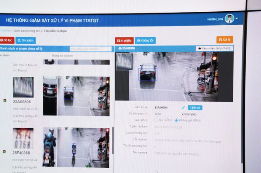Select plate number 25A00806 in list
This screenshot has width=261, height=173.
pos(22,102)
